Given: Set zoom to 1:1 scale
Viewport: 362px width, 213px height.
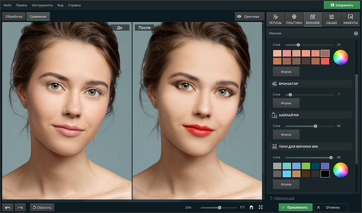Looking at the screenshot, I should pos(242,207).
